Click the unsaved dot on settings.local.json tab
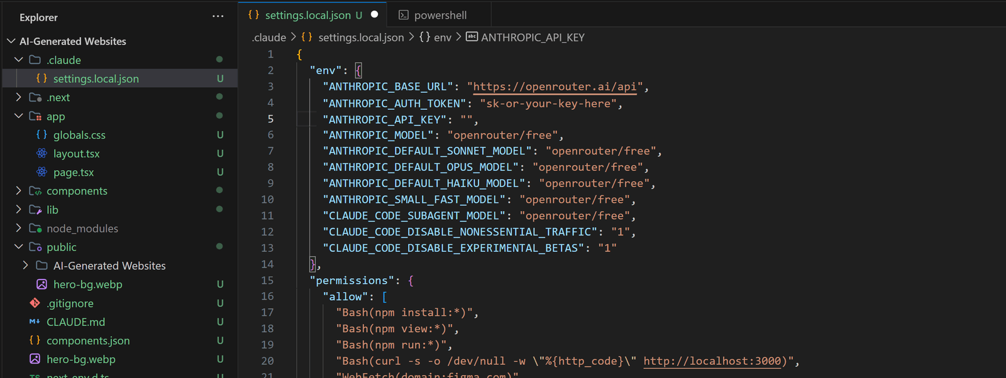The width and height of the screenshot is (1006, 378). (x=375, y=14)
